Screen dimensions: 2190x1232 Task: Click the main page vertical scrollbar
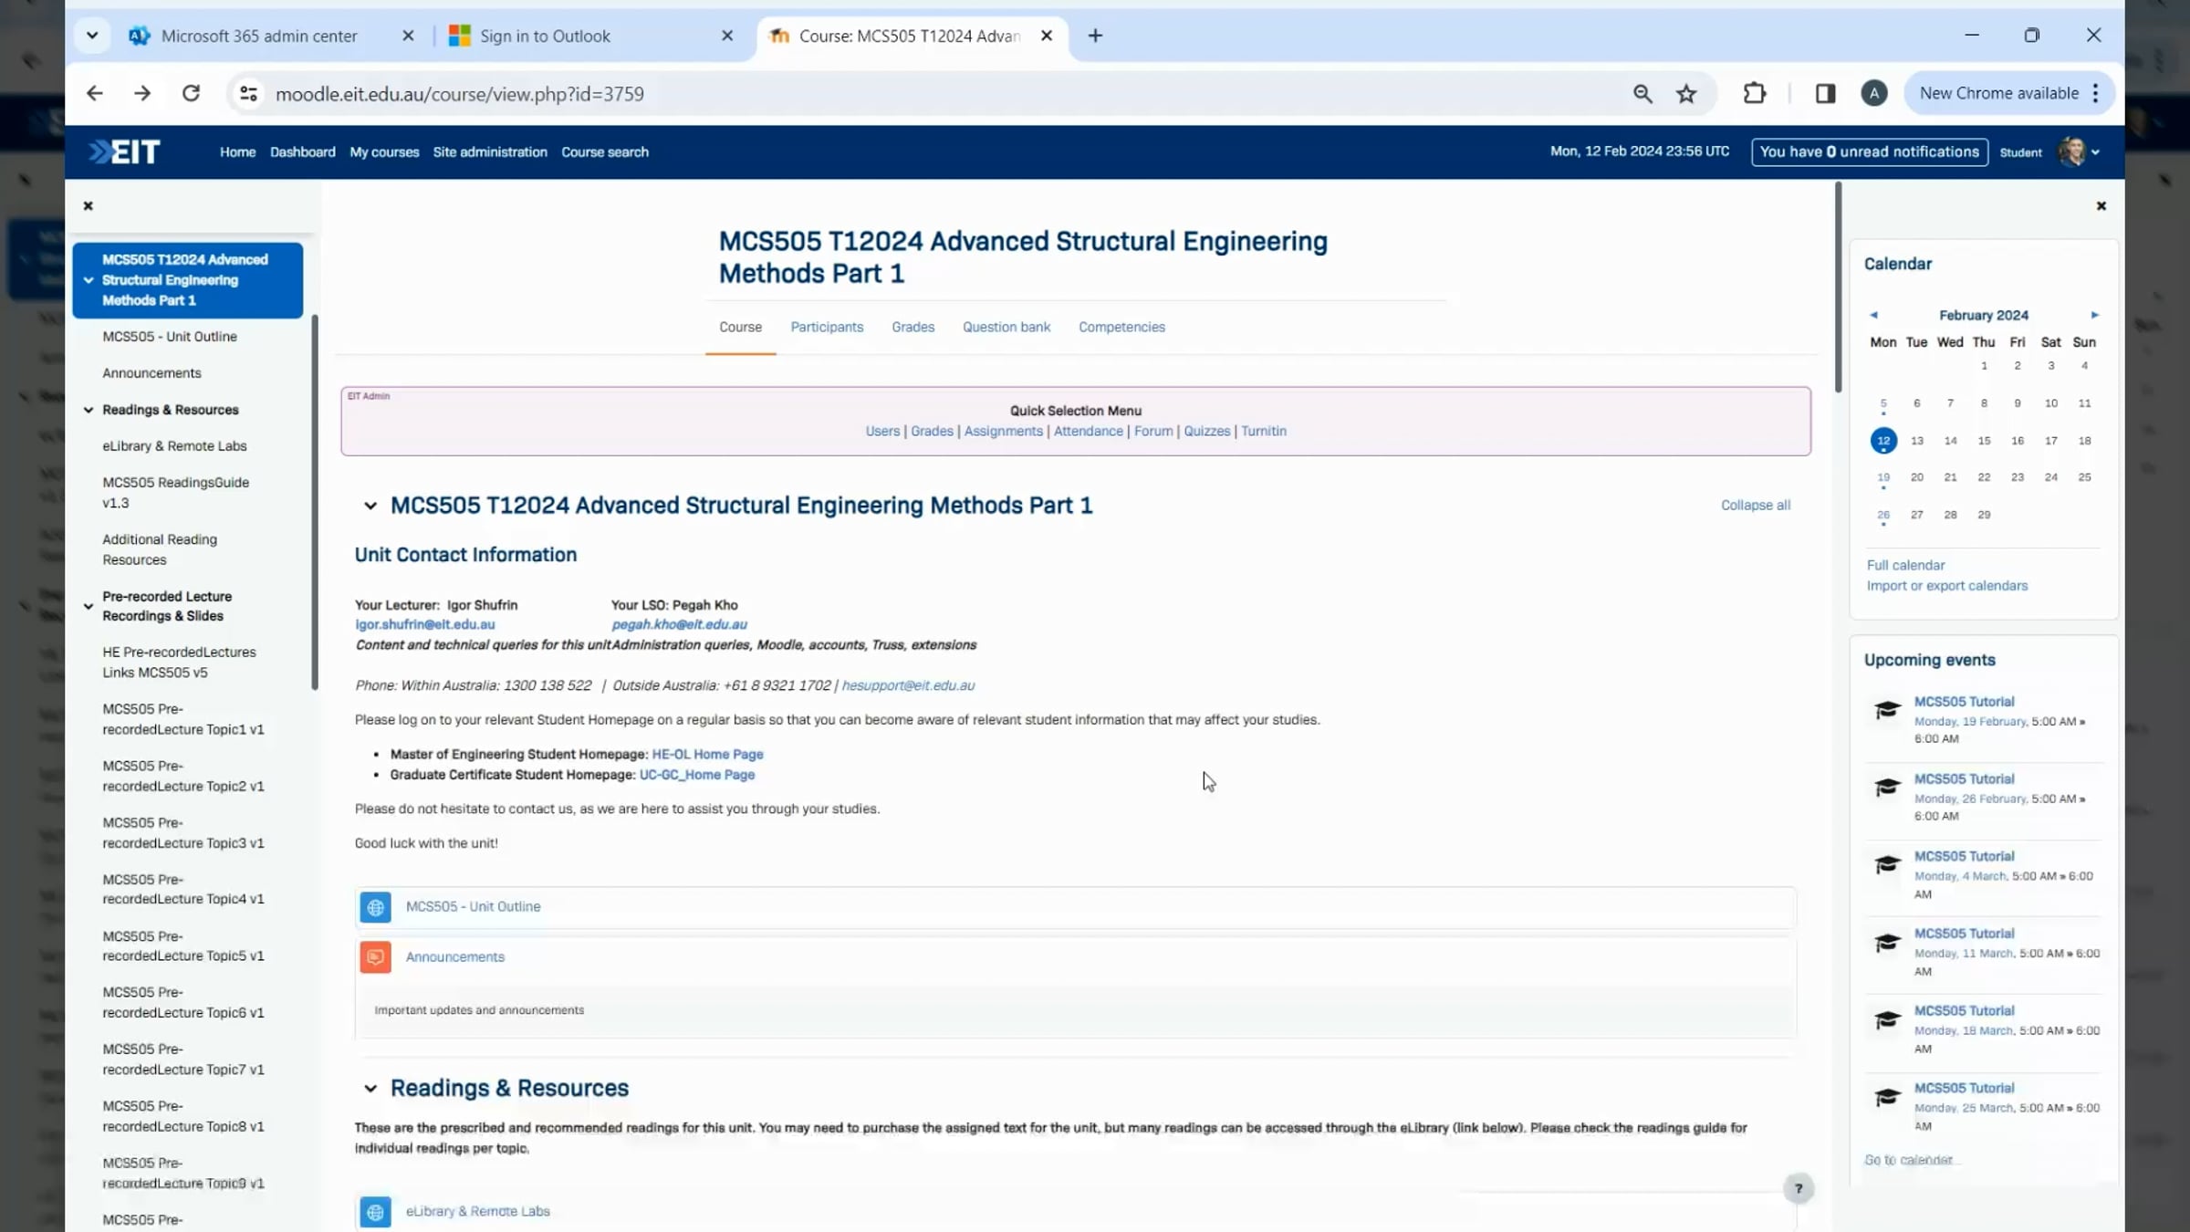tap(1838, 287)
